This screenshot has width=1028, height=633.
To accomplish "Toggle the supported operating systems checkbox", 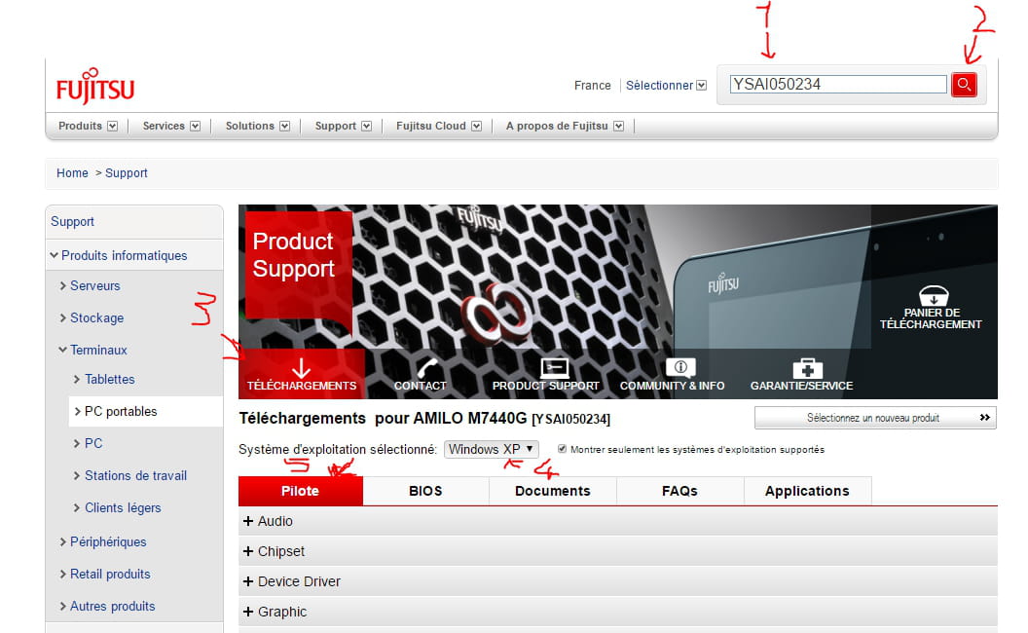I will click(562, 449).
